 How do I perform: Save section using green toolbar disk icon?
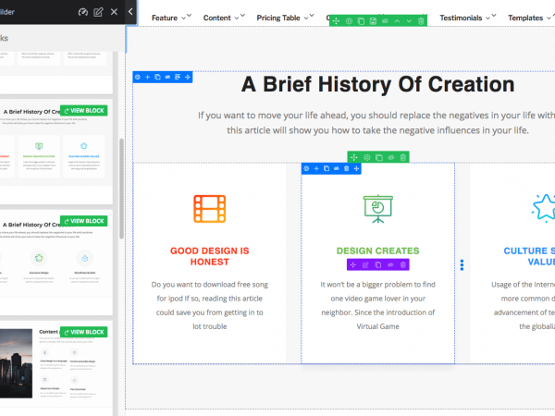(x=373, y=20)
